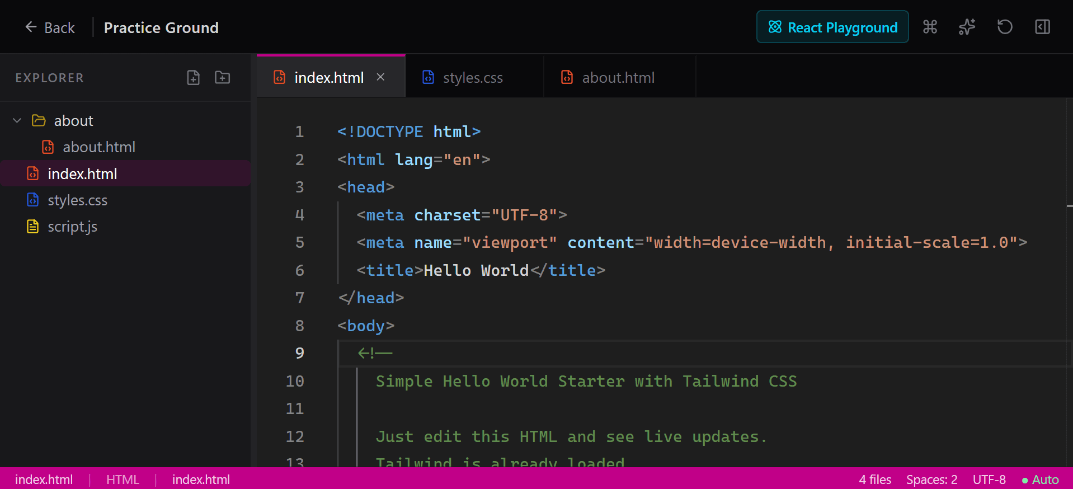Click the about.html tab file icon
Screen dimensions: 1073x489
click(x=567, y=77)
